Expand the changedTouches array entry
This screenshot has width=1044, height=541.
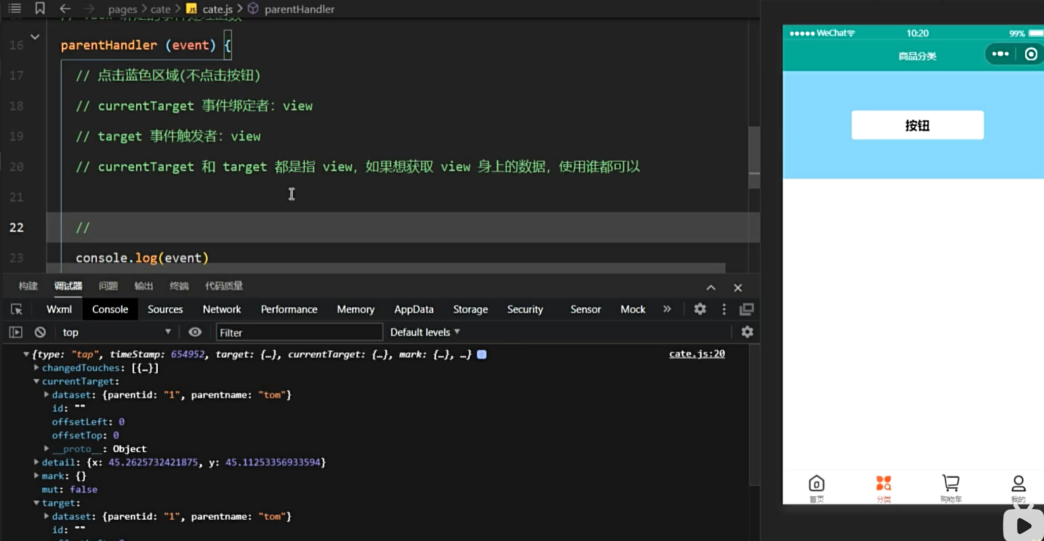tap(36, 368)
